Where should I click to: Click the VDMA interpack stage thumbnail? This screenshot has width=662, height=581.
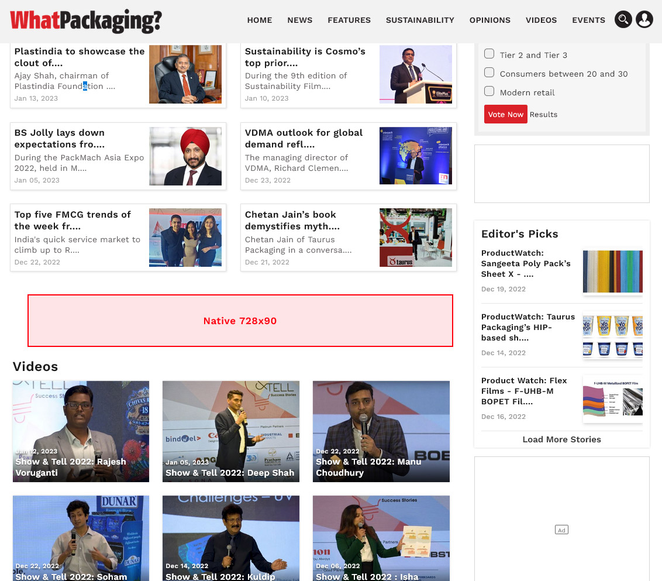coord(415,156)
